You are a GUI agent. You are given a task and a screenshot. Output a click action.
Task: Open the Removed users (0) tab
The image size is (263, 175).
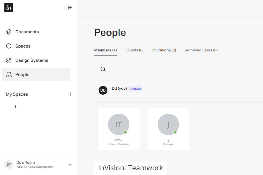201,50
